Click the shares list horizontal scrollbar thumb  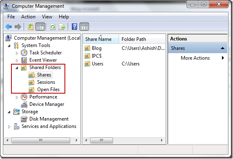click(102, 140)
